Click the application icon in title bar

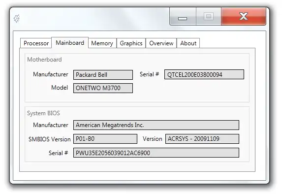click(17, 19)
